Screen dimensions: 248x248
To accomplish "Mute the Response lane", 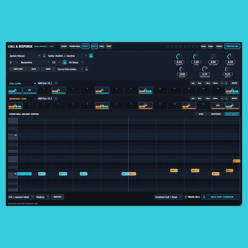I will (234, 98).
